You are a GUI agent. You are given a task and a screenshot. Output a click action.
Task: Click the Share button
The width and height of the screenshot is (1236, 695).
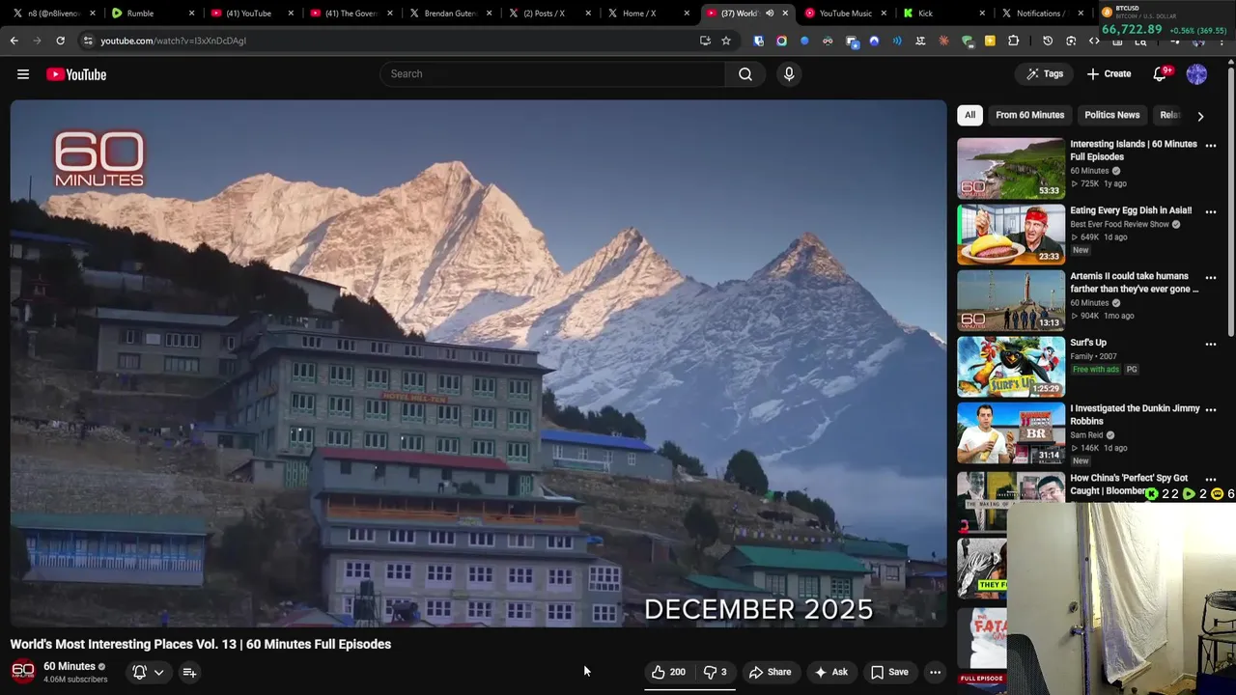(x=771, y=672)
